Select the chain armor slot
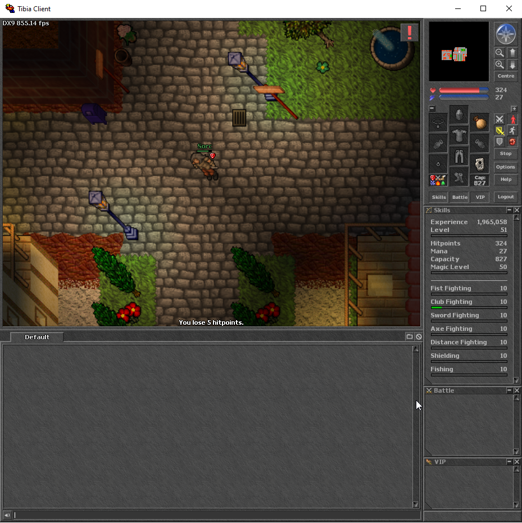Image resolution: width=522 pixels, height=523 pixels. tap(459, 135)
